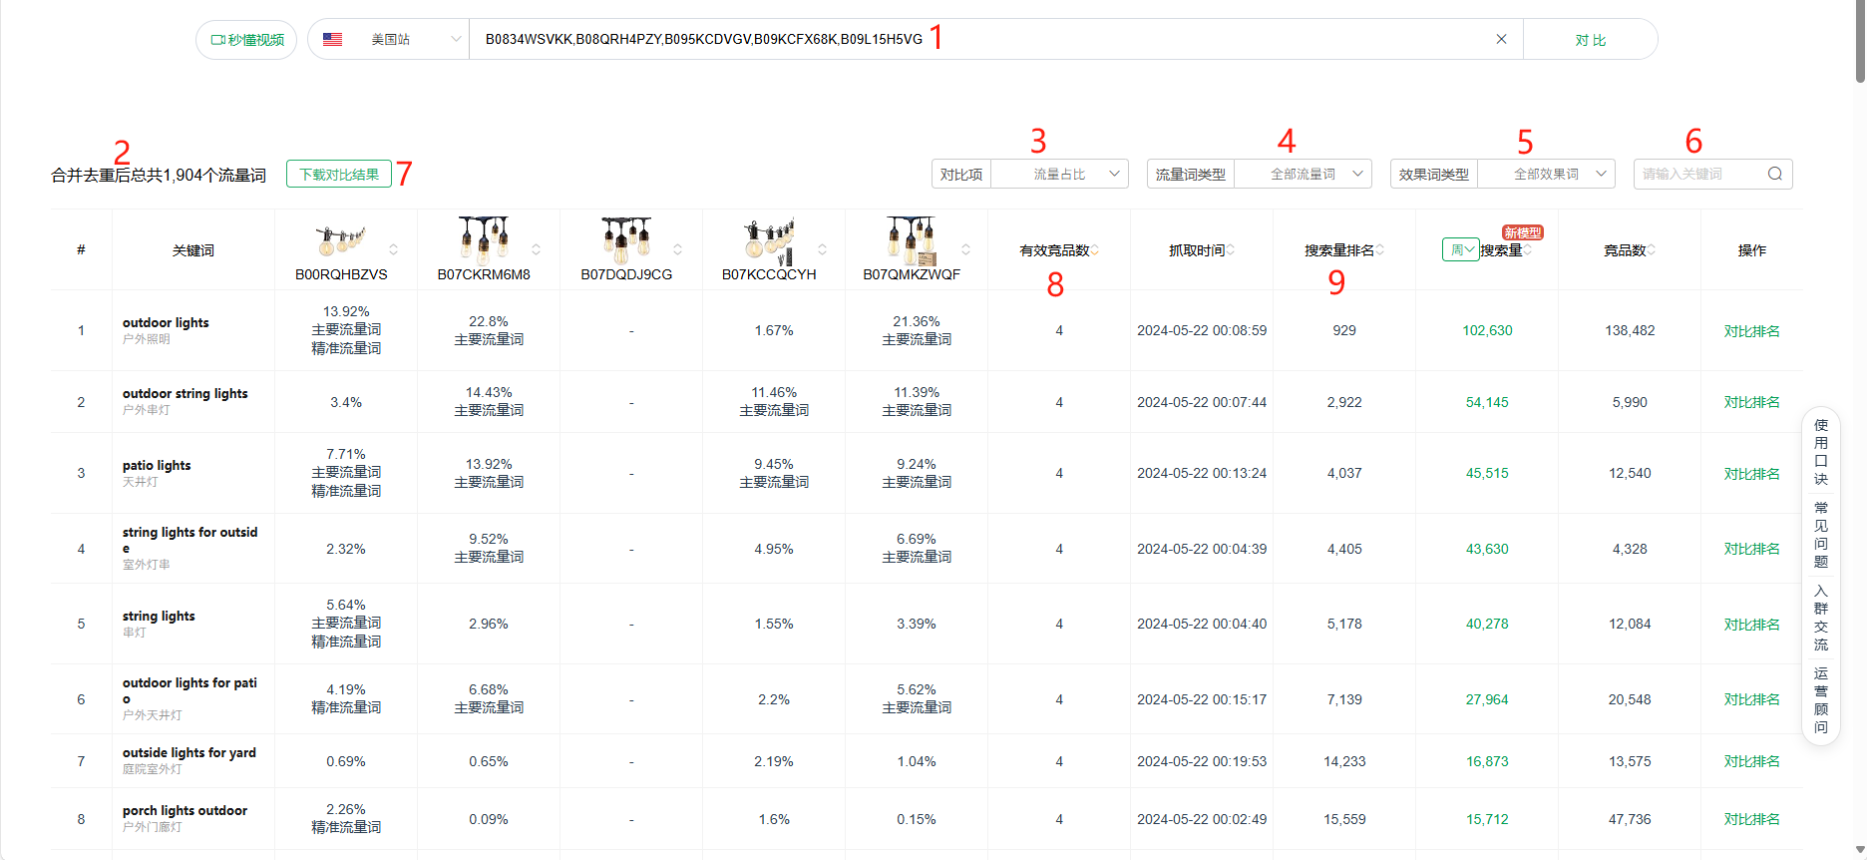The width and height of the screenshot is (1867, 860).
Task: Click search volume 40,278 link
Action: pos(1487,624)
